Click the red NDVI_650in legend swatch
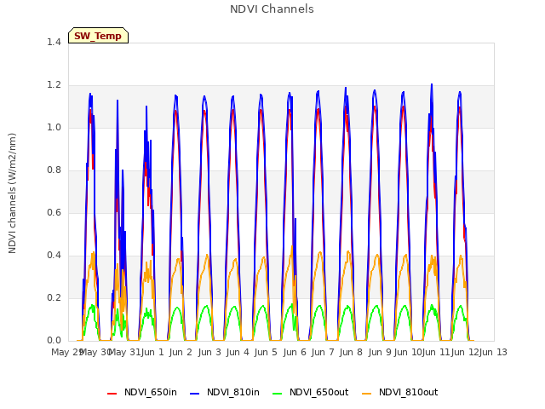The width and height of the screenshot is (545, 409). [112, 394]
